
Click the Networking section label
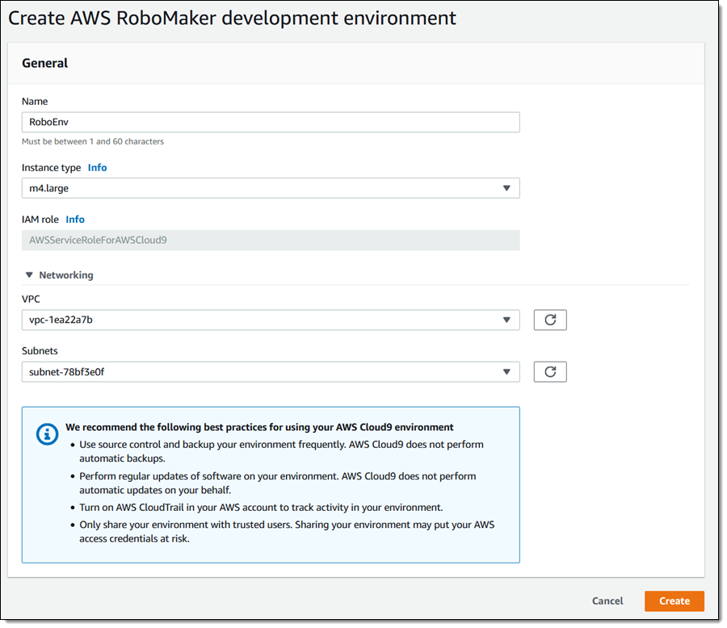click(65, 275)
